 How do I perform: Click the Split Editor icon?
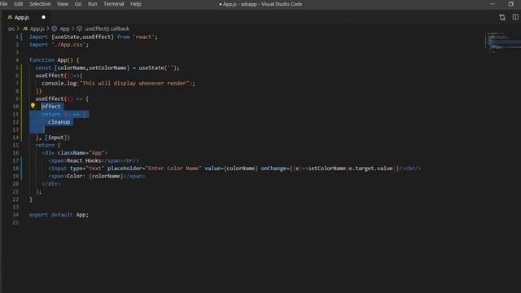tap(515, 17)
